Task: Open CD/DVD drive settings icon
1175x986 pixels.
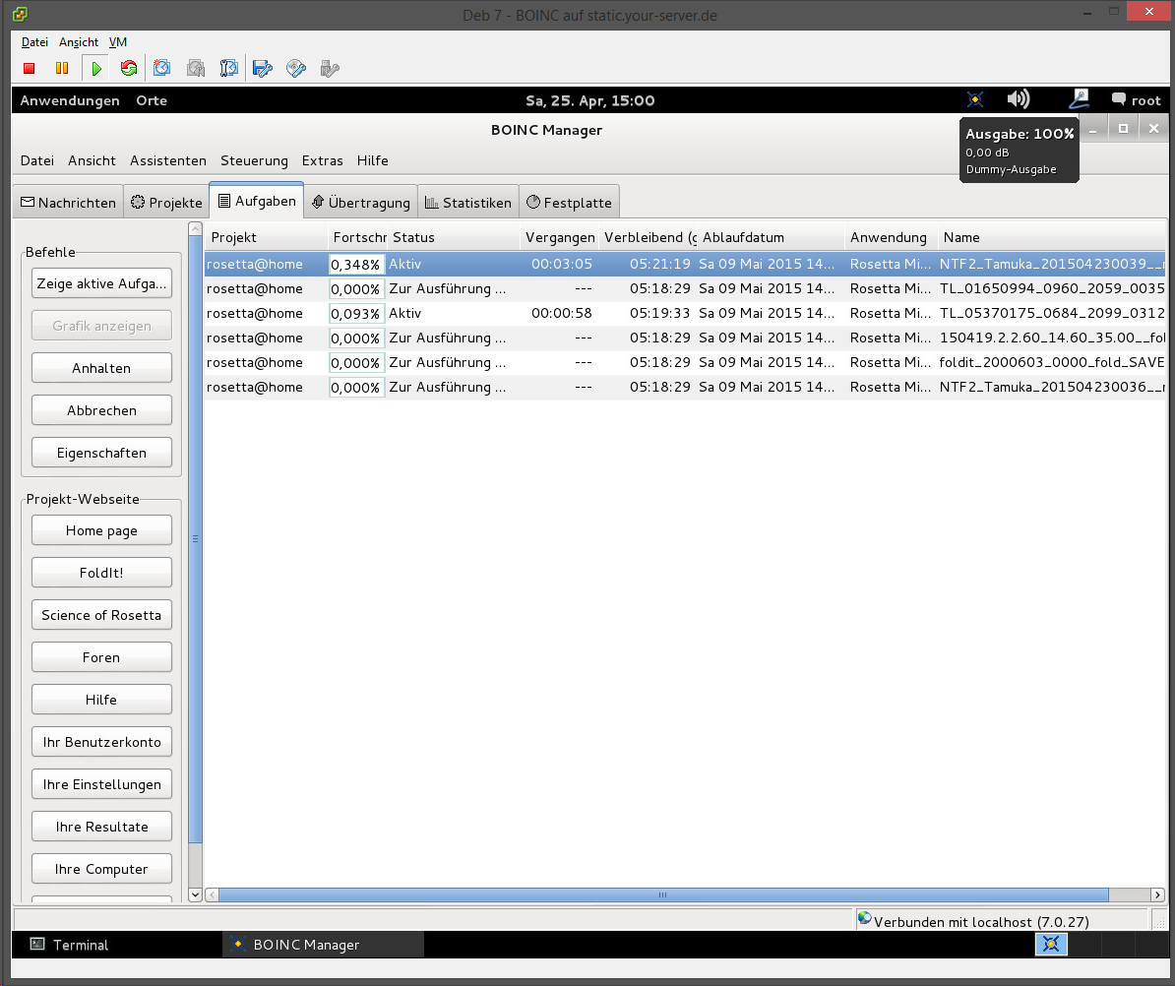Action: point(296,69)
